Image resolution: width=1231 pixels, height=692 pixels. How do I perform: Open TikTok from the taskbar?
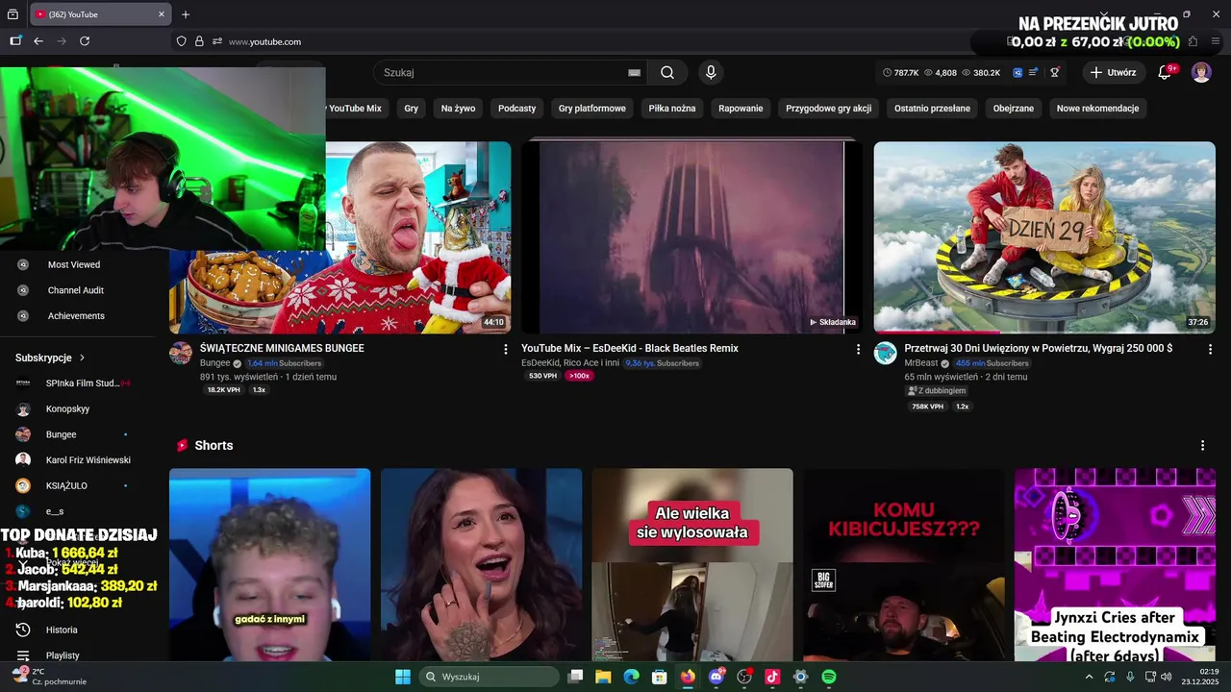click(x=772, y=677)
